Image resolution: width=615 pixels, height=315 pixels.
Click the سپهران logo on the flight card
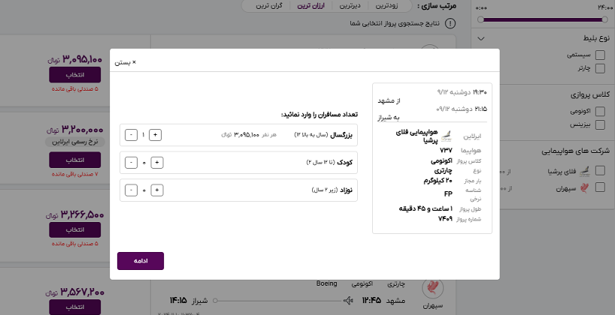point(433,288)
